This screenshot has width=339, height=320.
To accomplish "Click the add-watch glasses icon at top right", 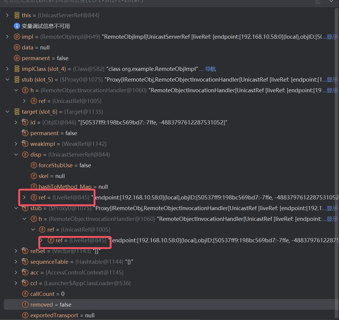I will [x=318, y=2].
